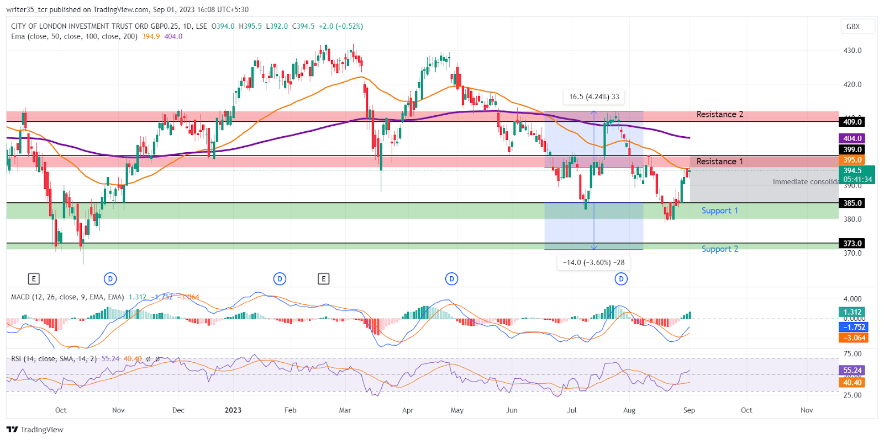Click the purple 55.24 RSI axis label
This screenshot has width=884, height=440.
pos(853,371)
